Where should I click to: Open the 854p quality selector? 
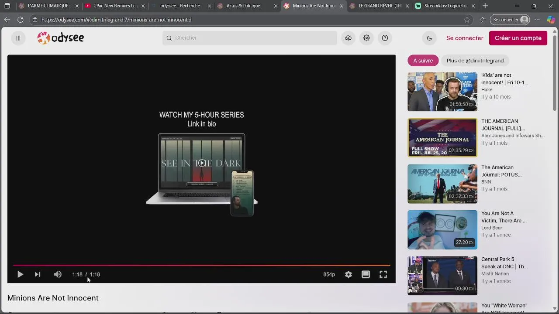329,274
